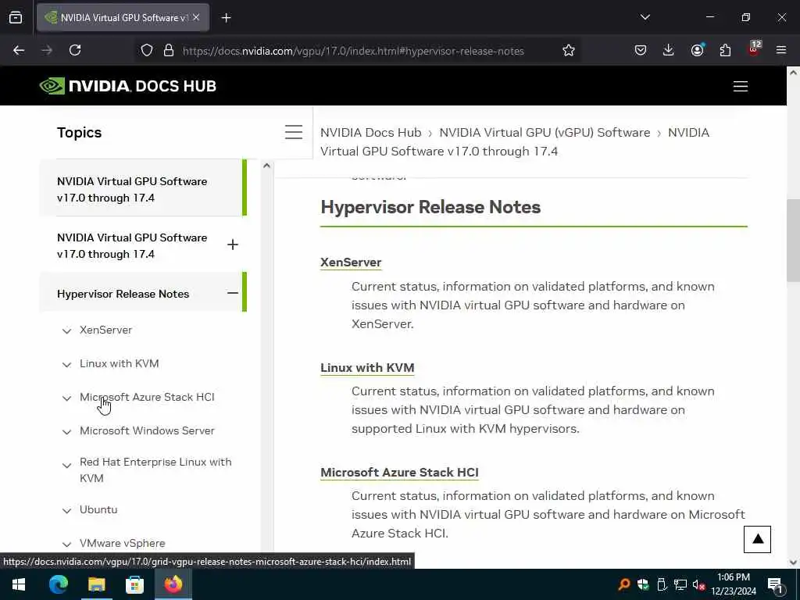800x600 pixels.
Task: Open the safely remove hardware tray icon
Action: coord(662,584)
